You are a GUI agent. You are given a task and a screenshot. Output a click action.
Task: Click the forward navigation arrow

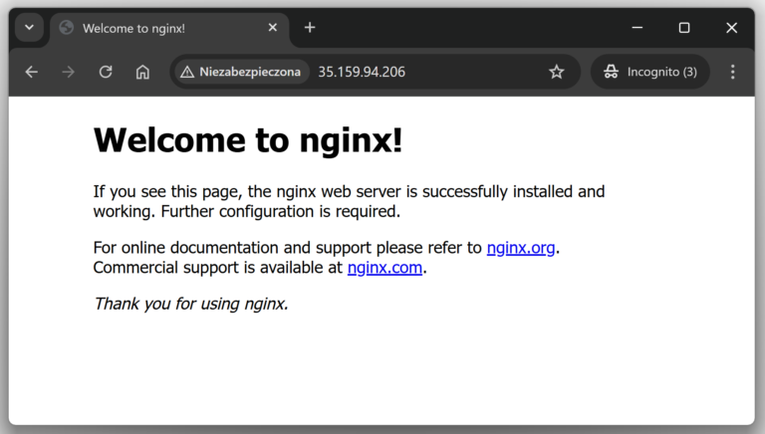tap(69, 73)
